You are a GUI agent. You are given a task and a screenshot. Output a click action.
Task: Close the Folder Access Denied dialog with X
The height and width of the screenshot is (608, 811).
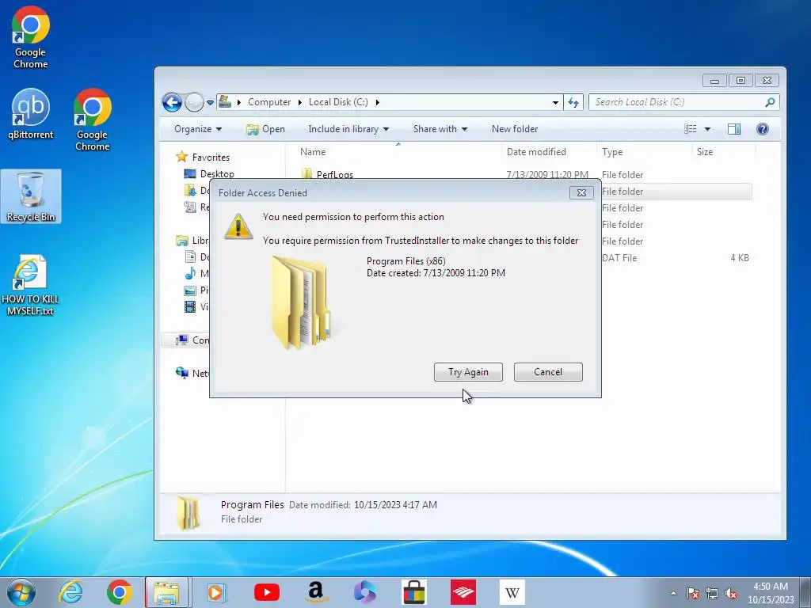tap(581, 192)
